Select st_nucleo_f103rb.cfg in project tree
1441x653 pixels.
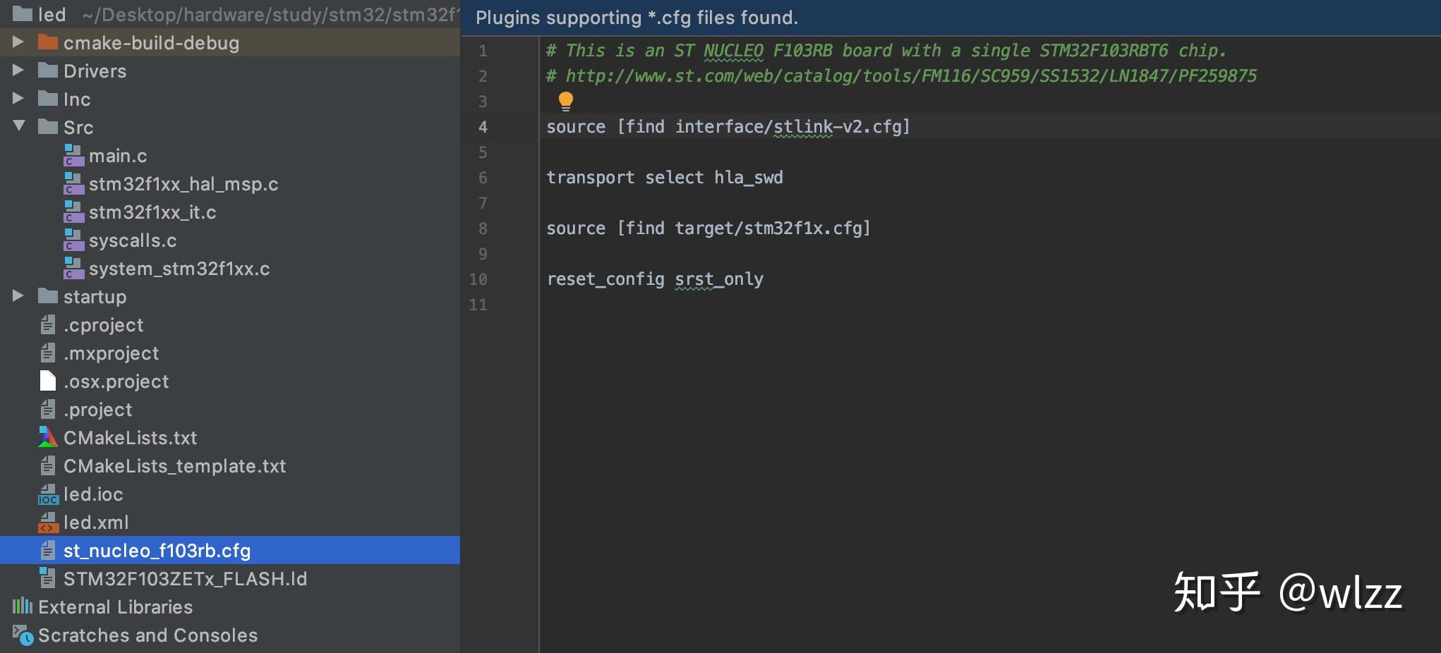tap(157, 551)
